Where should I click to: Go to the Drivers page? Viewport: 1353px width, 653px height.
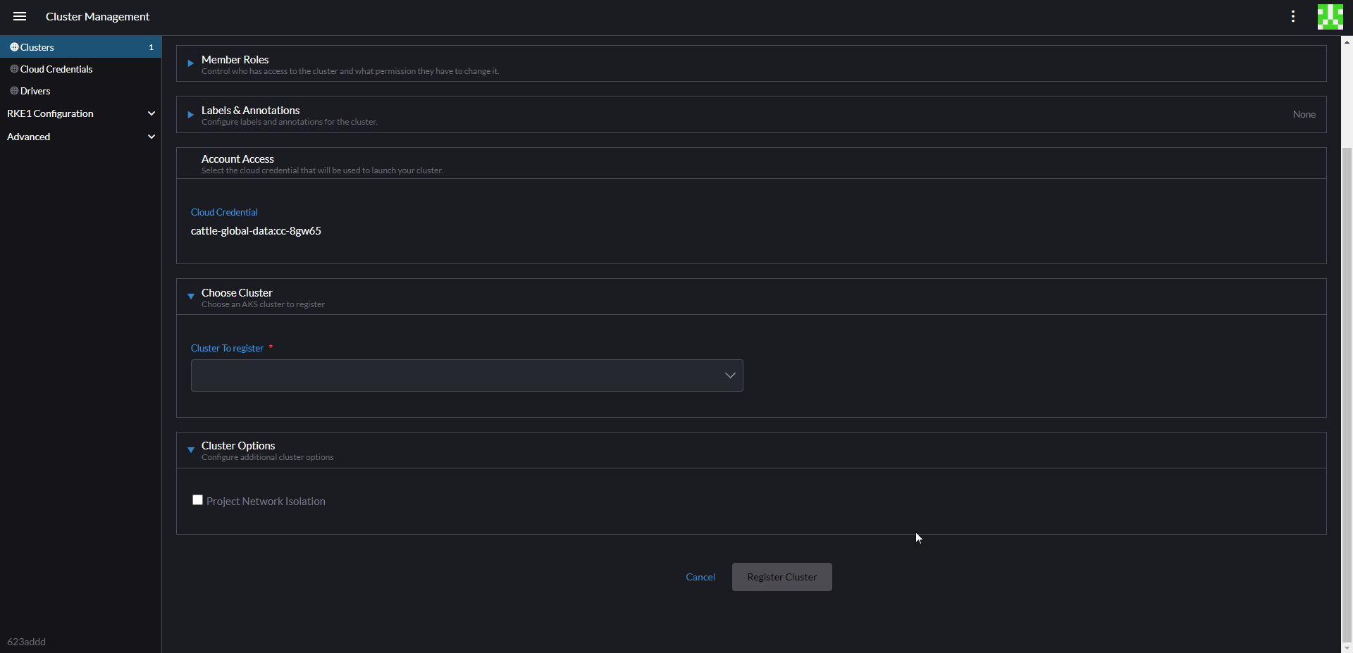tap(35, 91)
